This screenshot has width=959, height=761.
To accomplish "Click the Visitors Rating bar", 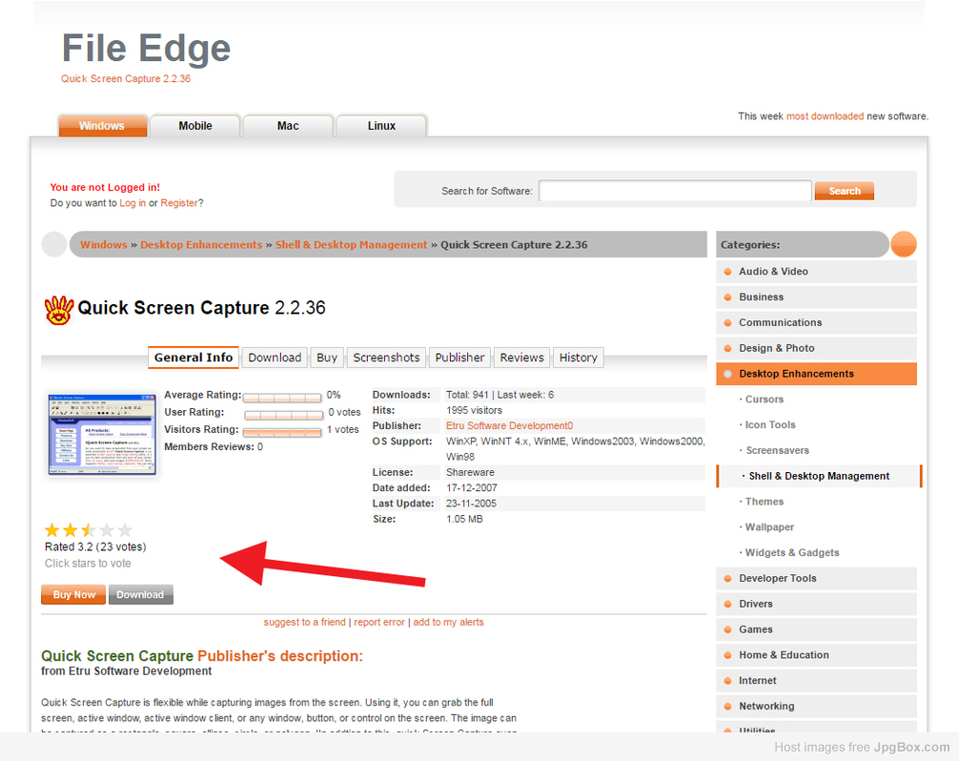I will [x=282, y=433].
